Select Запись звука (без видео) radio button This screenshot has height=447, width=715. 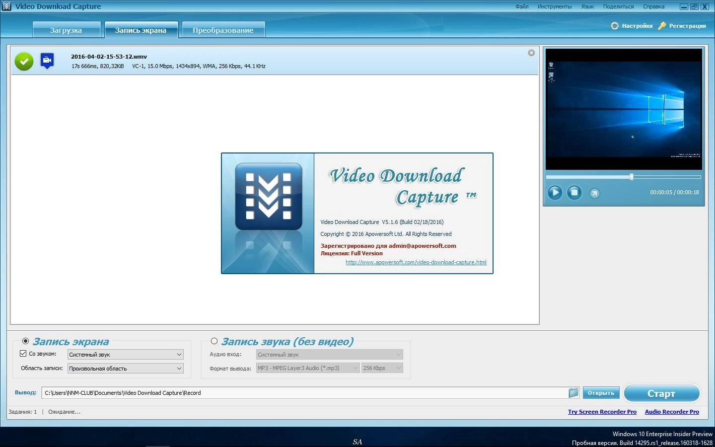tap(214, 341)
